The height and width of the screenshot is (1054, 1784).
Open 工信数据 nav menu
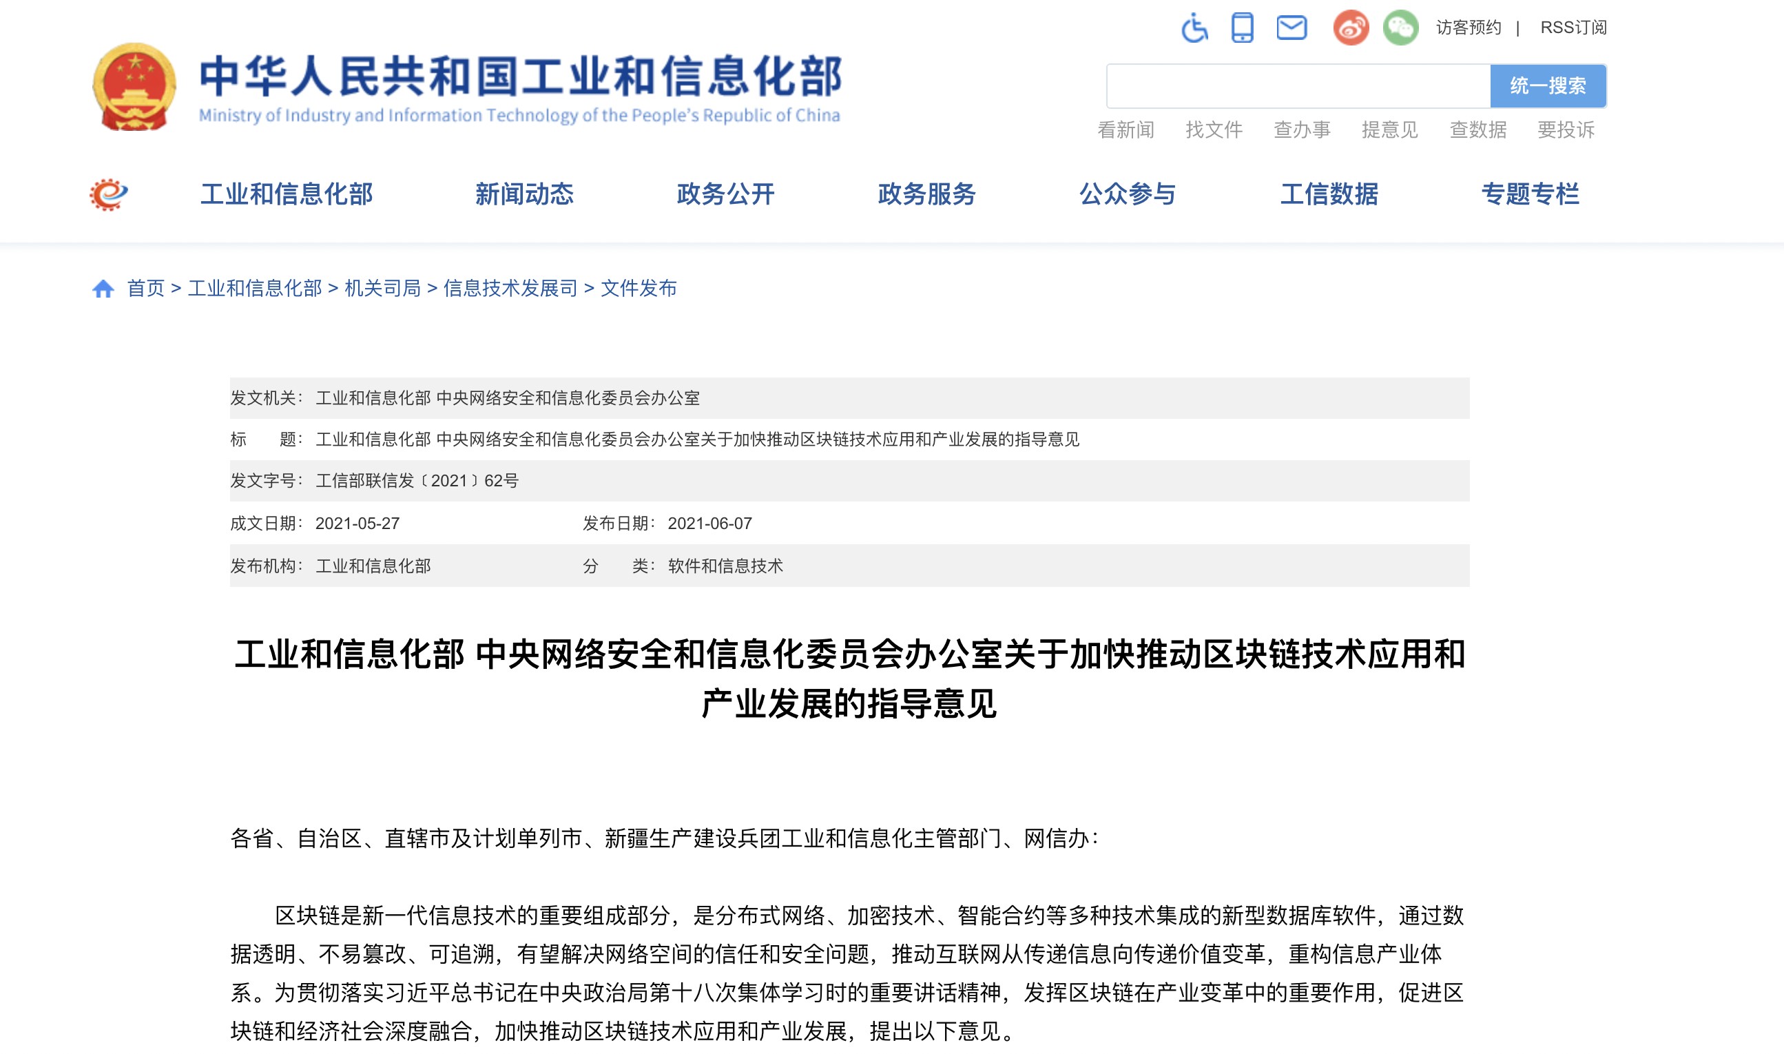1329,194
